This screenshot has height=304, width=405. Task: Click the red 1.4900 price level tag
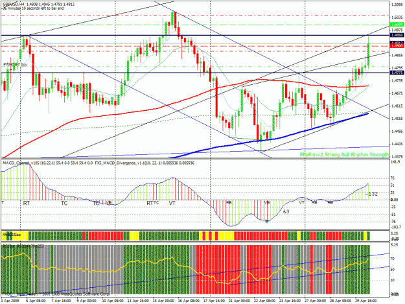click(397, 46)
